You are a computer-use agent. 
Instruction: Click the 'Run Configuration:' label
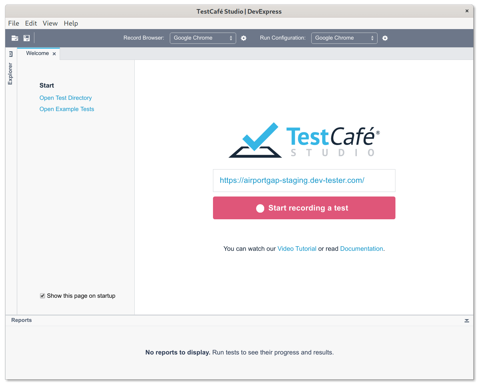[283, 38]
